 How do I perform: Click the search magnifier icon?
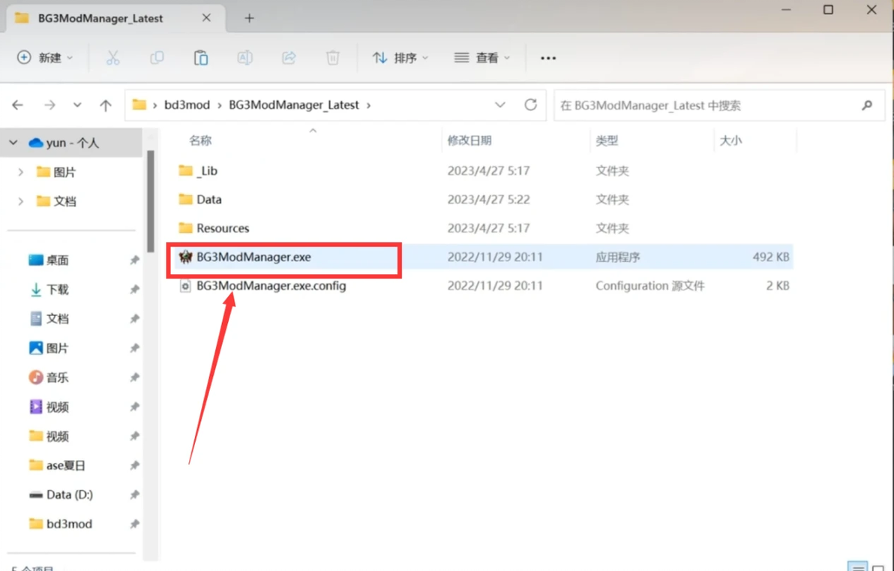867,105
